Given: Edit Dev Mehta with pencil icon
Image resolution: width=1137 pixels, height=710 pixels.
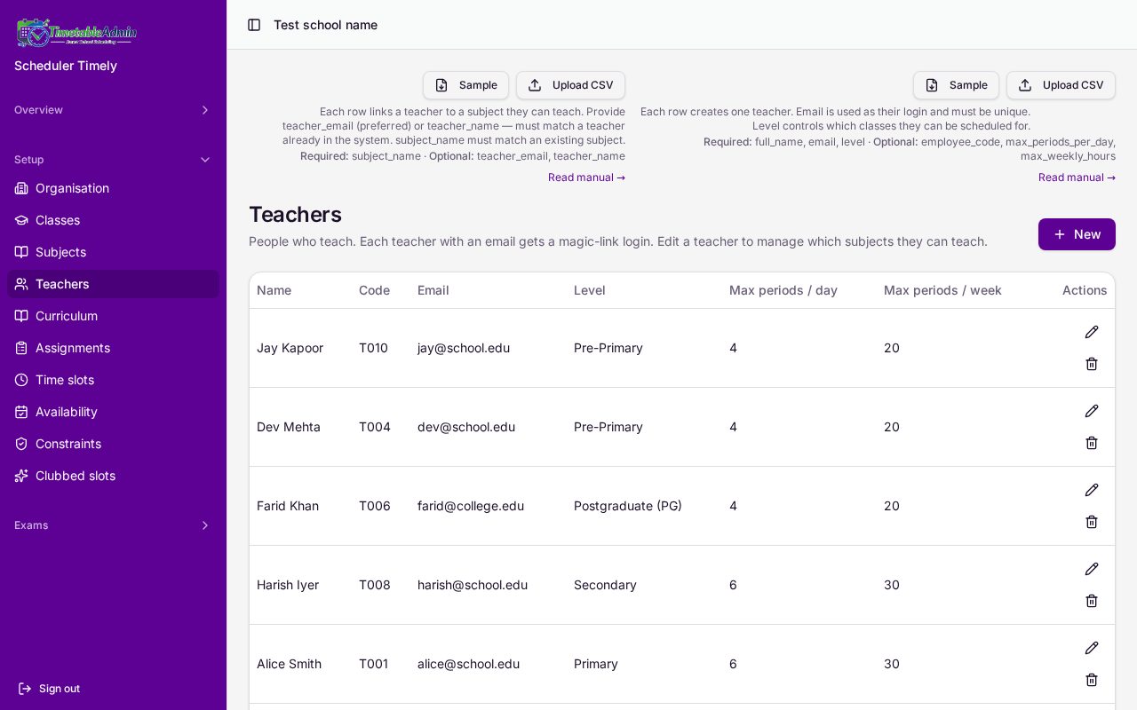Looking at the screenshot, I should [1092, 411].
